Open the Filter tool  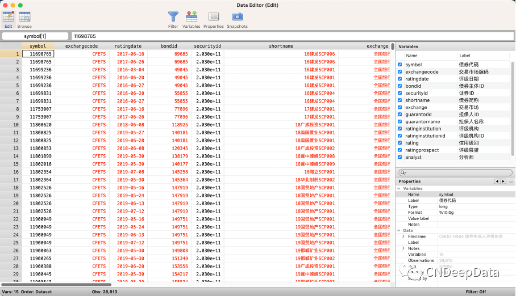coord(173,16)
